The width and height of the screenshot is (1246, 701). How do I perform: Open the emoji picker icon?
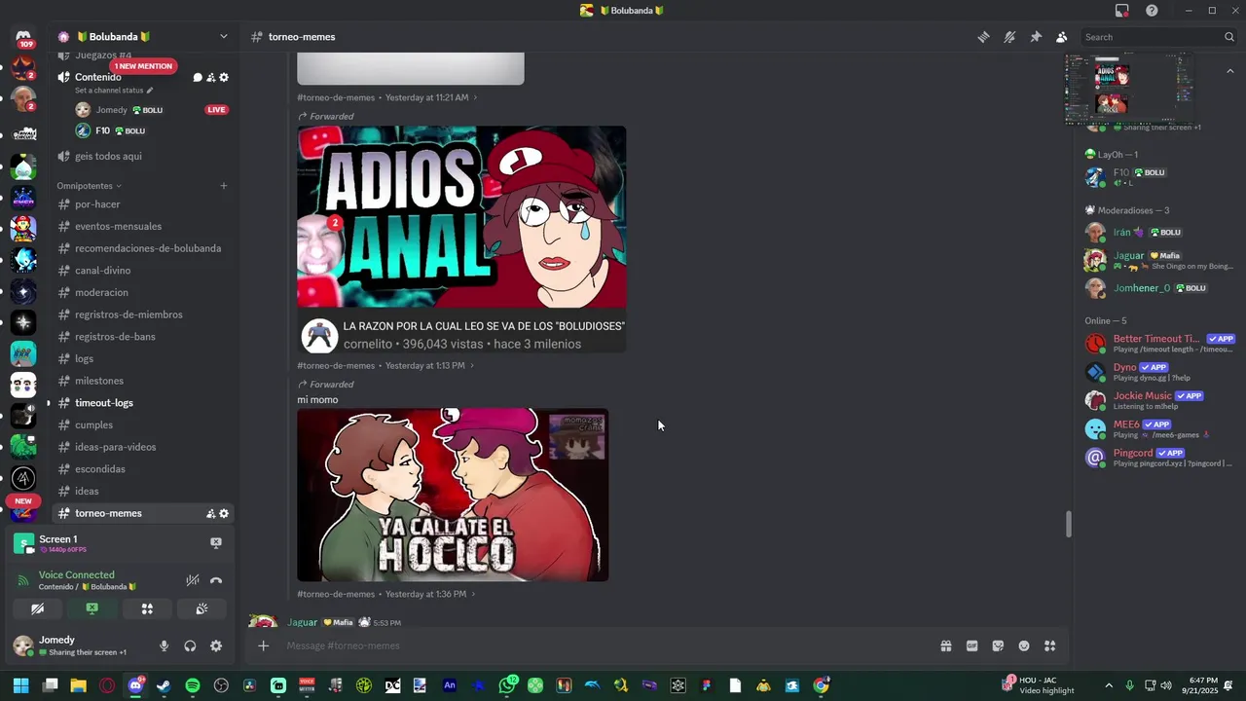1024,646
